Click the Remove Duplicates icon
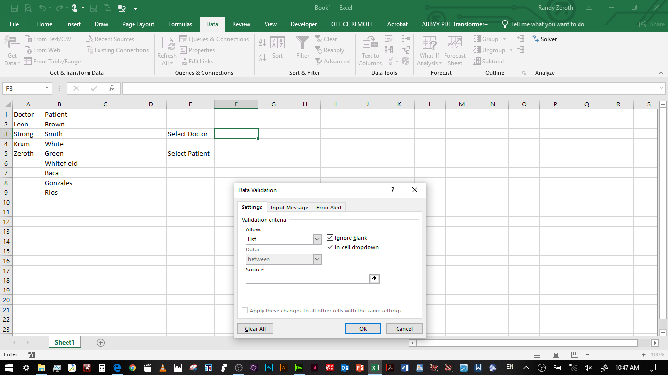668x375 pixels. [389, 49]
